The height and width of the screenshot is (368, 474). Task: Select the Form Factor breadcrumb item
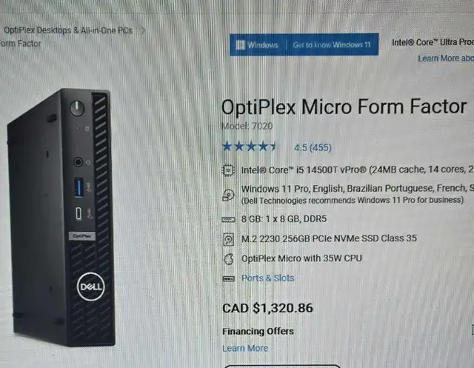20,44
